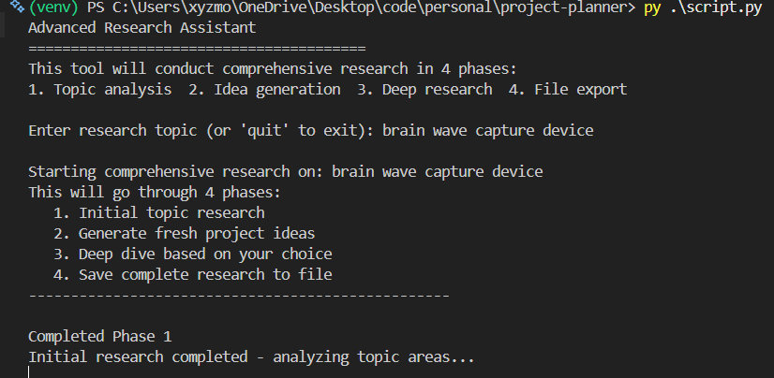This screenshot has width=774, height=378.
Task: Click the Advanced Research Assistant title line
Action: click(x=142, y=28)
